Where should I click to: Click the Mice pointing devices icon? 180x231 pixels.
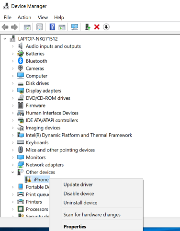[x=21, y=150]
